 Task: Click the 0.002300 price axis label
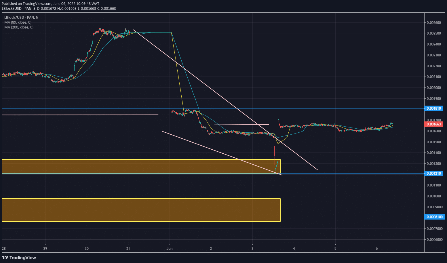pyautogui.click(x=433, y=55)
